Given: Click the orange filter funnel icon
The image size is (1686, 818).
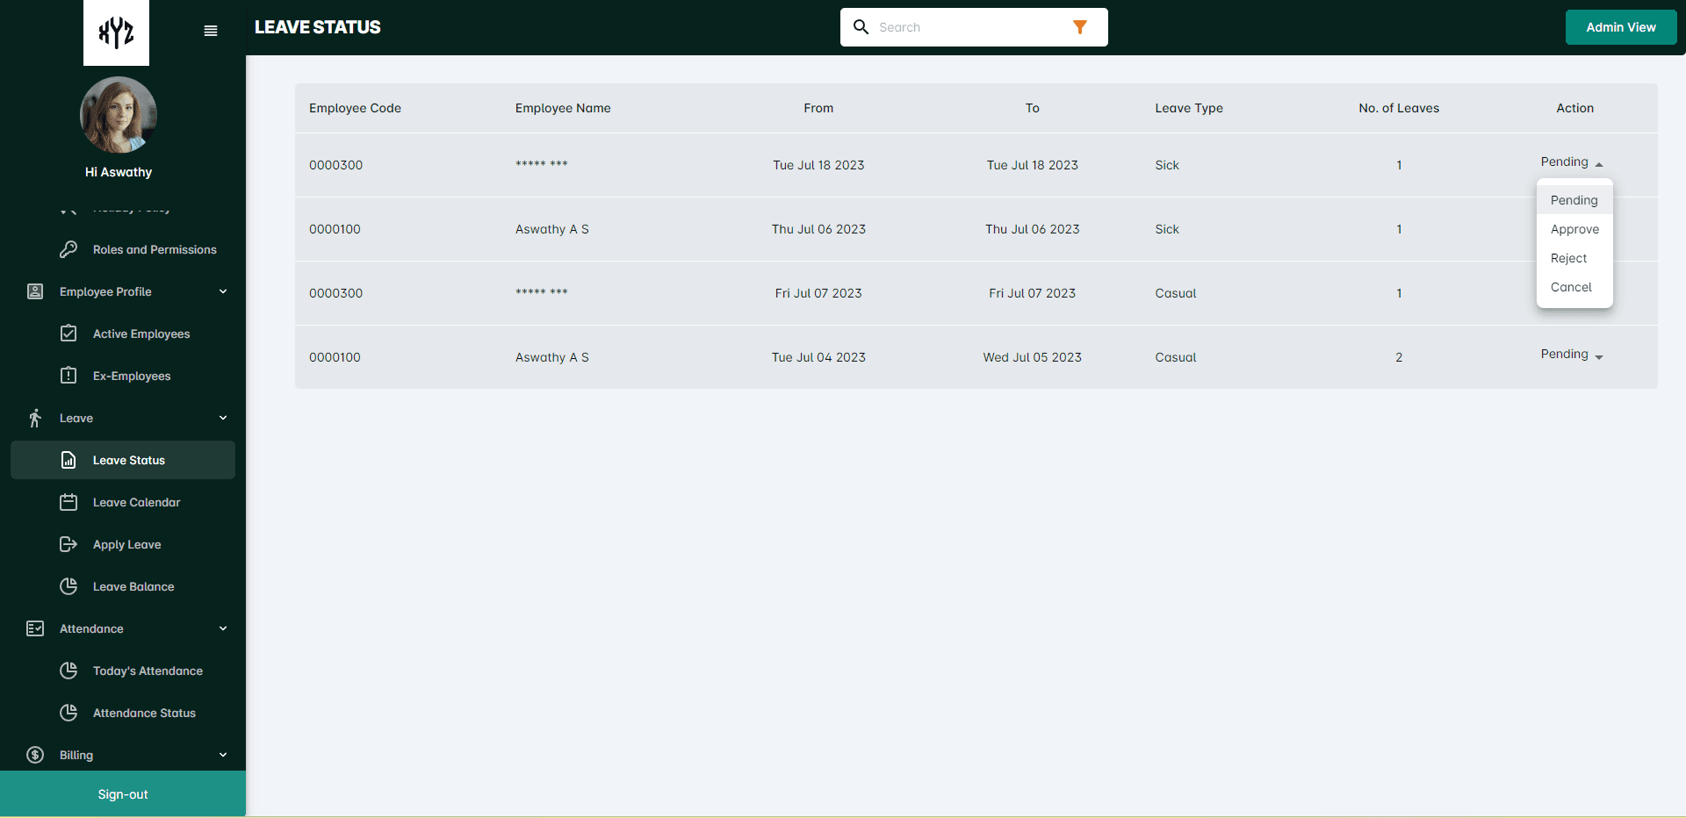Looking at the screenshot, I should tap(1080, 27).
